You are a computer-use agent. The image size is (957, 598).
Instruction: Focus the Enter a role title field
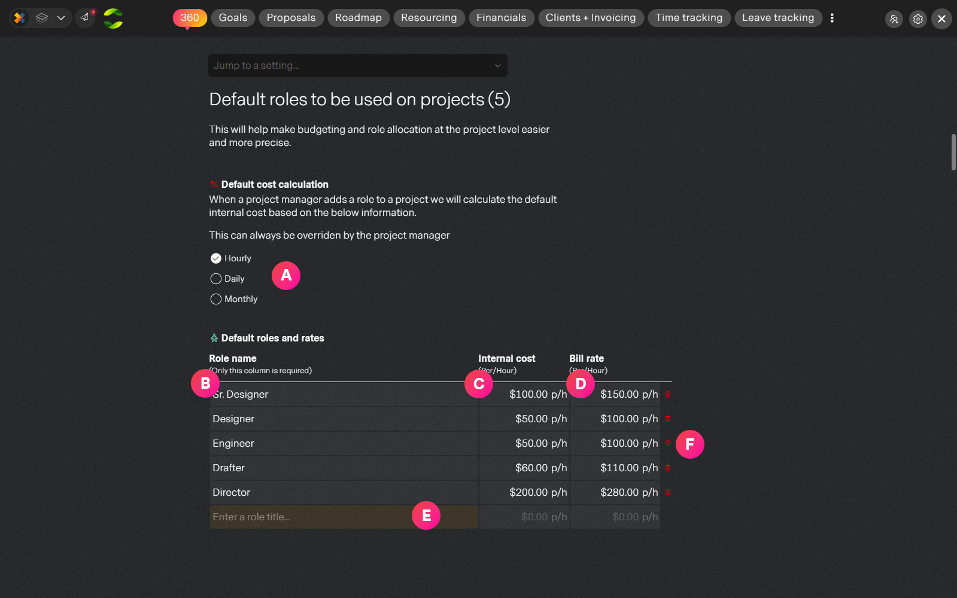tap(344, 517)
